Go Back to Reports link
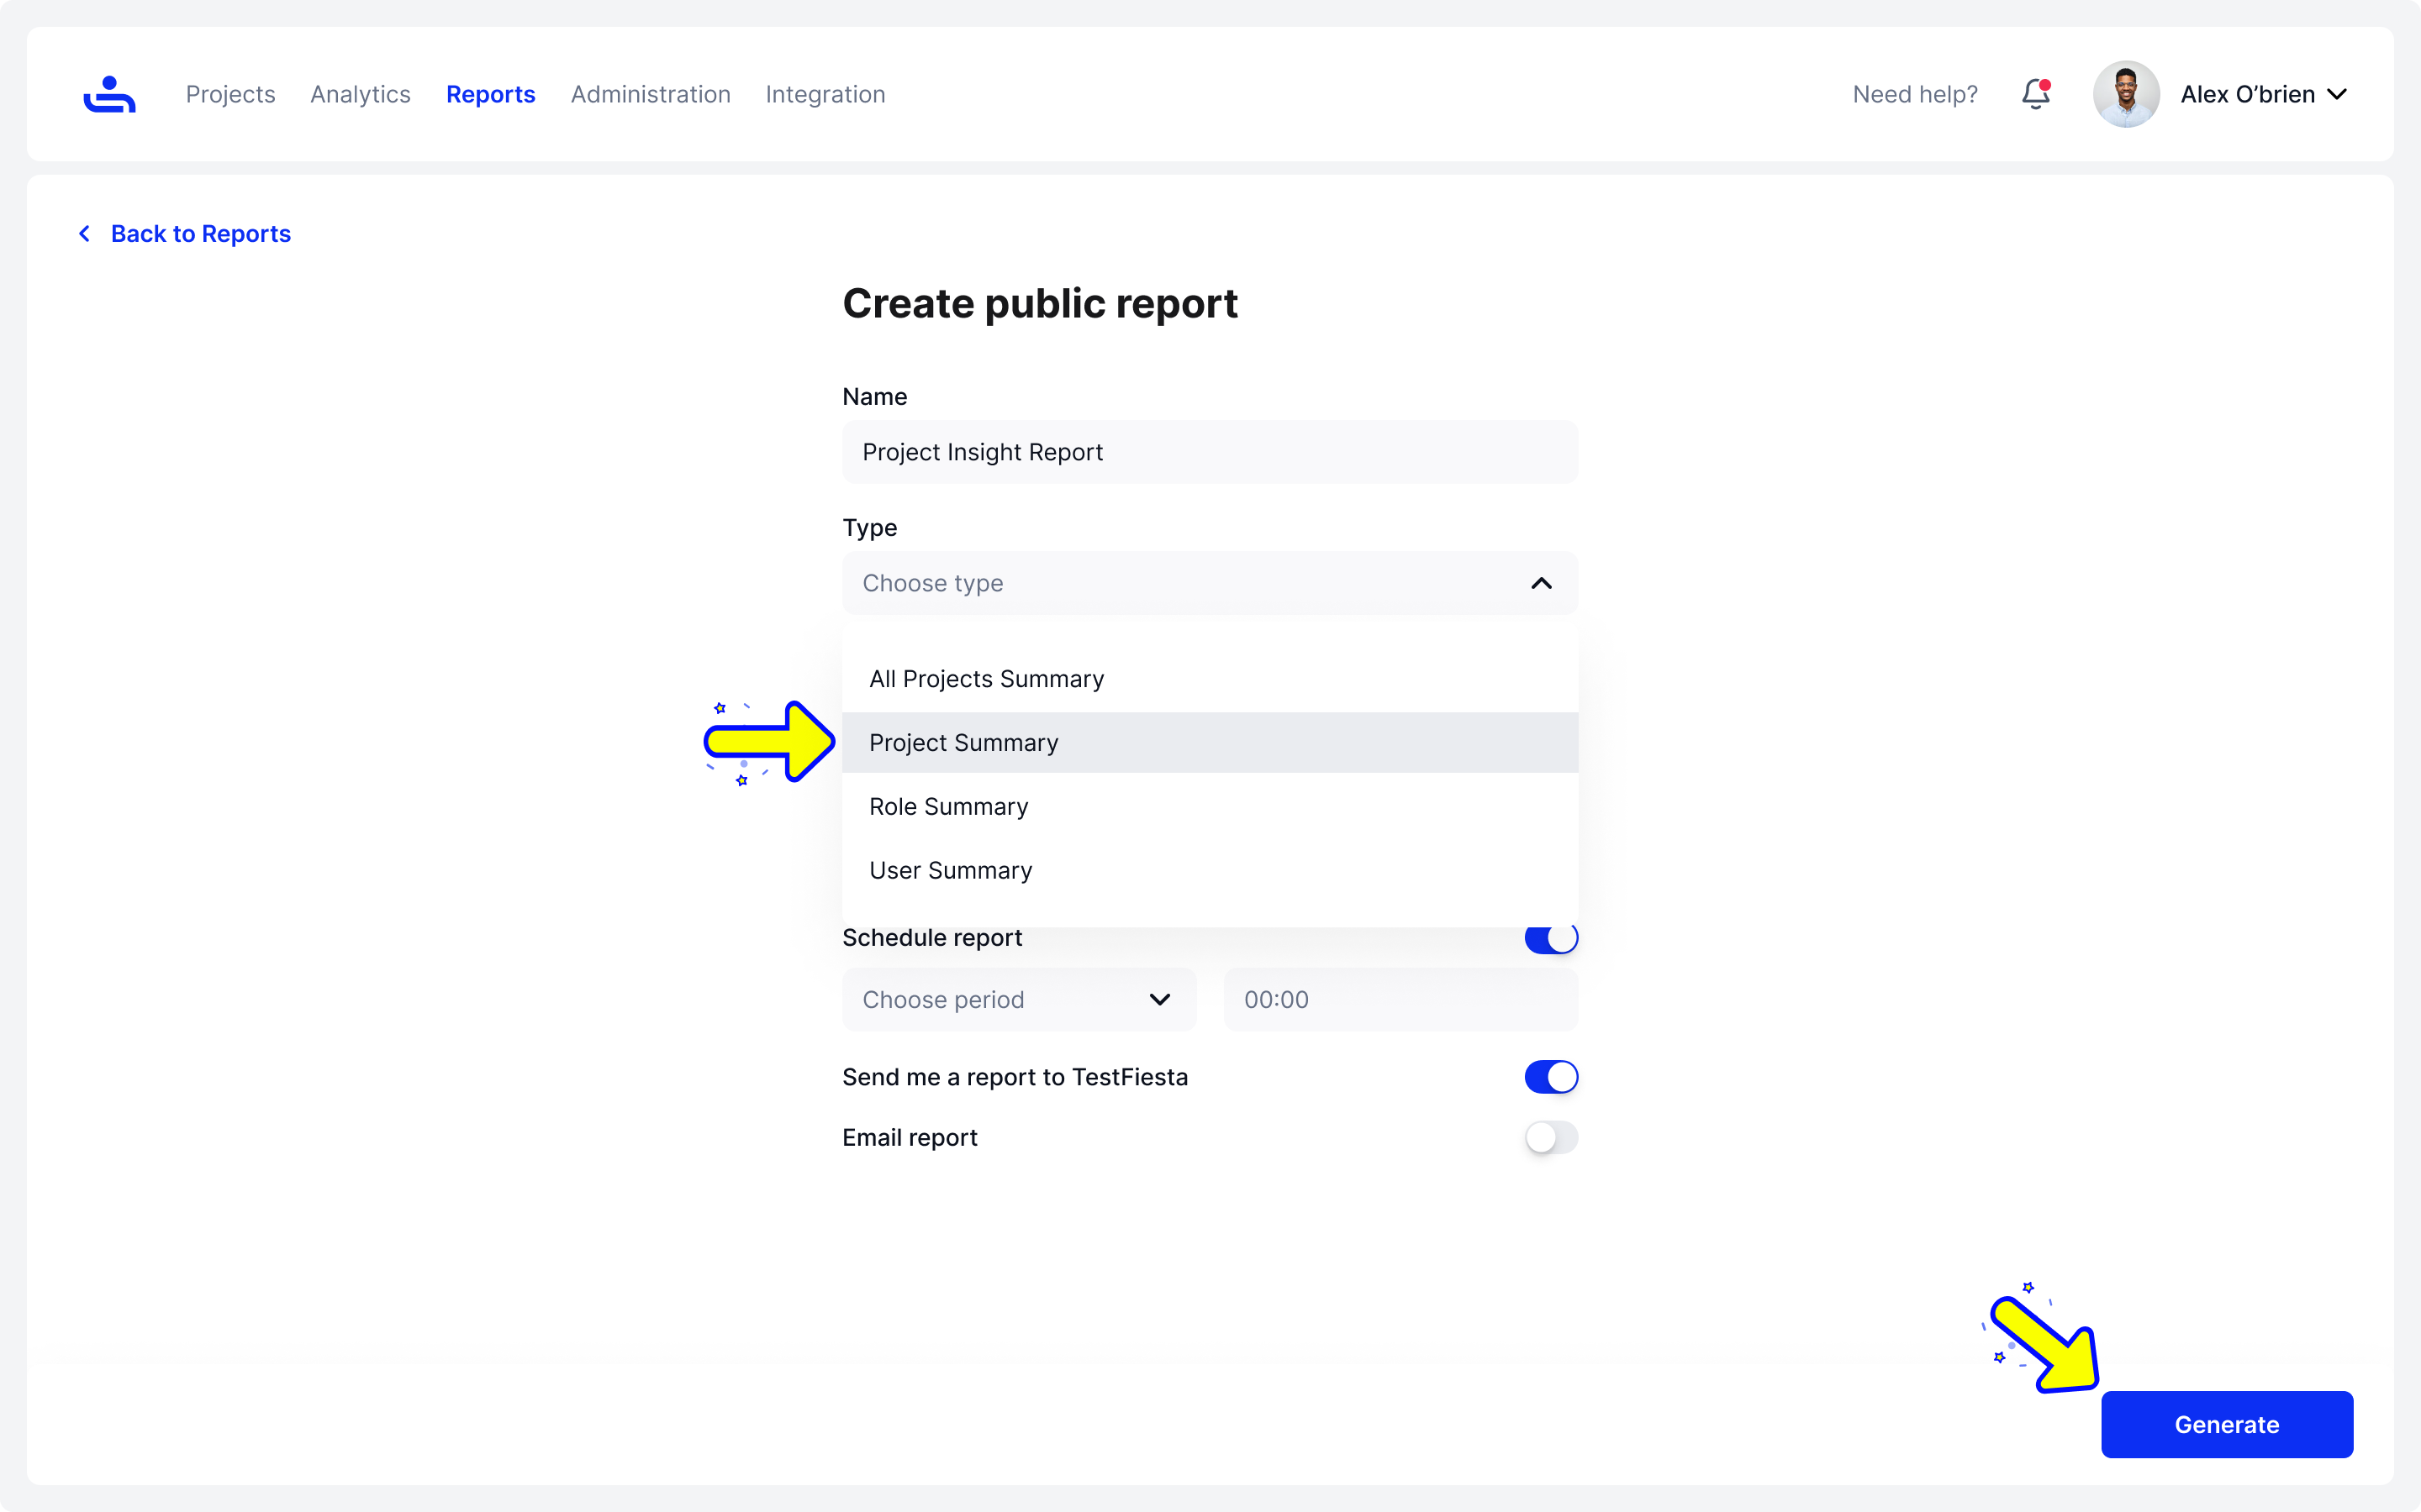 [x=200, y=233]
